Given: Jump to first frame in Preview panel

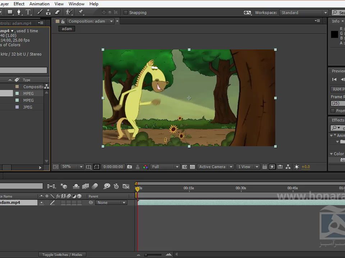Looking at the screenshot, I should pyautogui.click(x=335, y=80).
